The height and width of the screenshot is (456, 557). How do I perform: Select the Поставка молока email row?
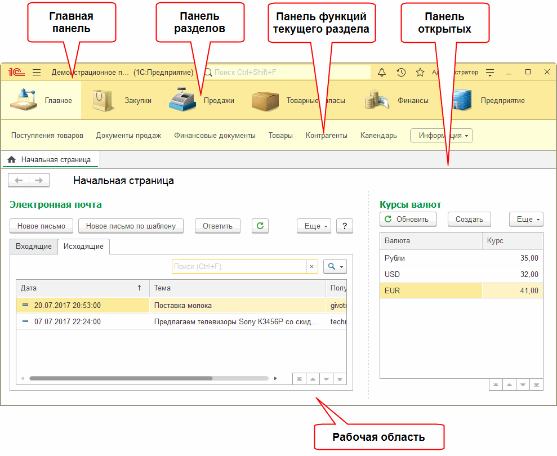pos(181,306)
